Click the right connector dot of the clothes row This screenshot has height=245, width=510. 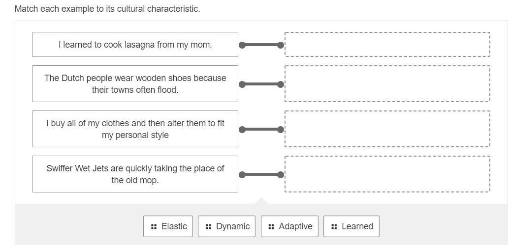click(x=281, y=130)
